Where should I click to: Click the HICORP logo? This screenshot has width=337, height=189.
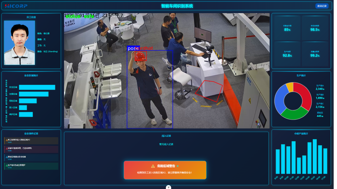(x=16, y=6)
